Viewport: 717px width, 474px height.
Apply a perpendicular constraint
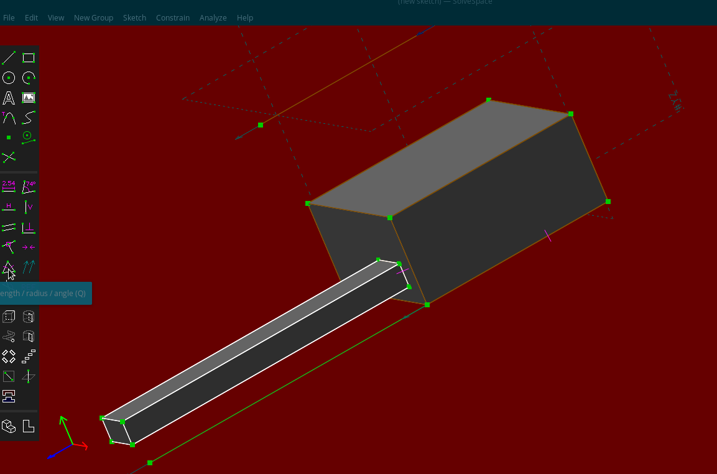(x=28, y=227)
